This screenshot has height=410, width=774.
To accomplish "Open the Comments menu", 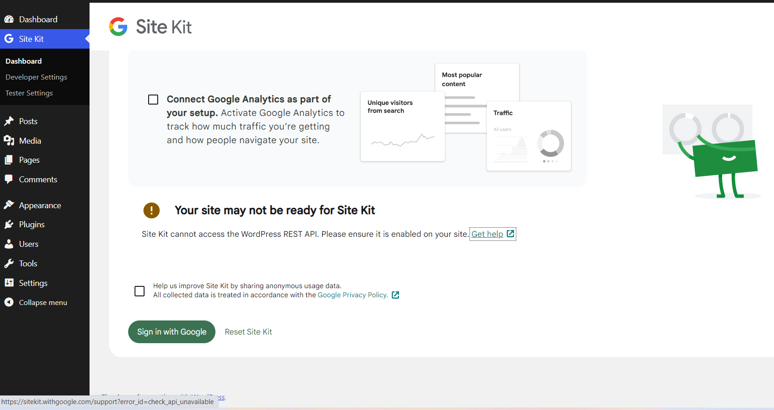I will pyautogui.click(x=38, y=180).
